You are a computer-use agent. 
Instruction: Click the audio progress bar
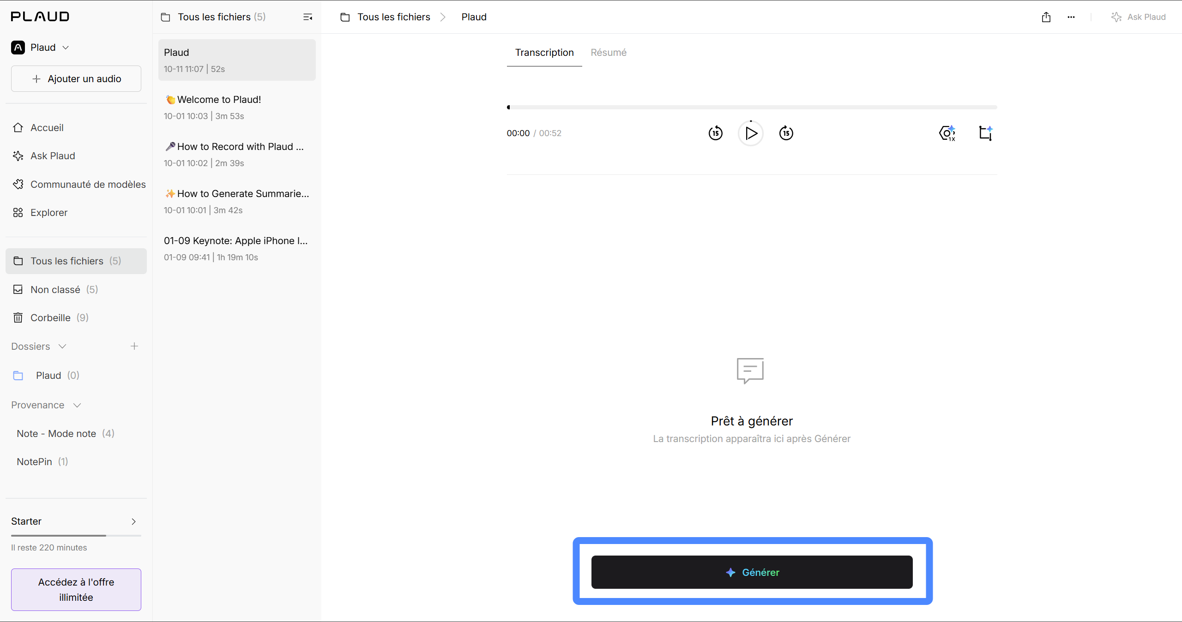pyautogui.click(x=752, y=108)
